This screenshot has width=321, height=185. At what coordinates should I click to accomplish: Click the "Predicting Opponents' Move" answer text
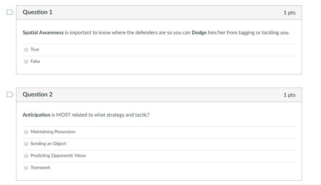58,155
